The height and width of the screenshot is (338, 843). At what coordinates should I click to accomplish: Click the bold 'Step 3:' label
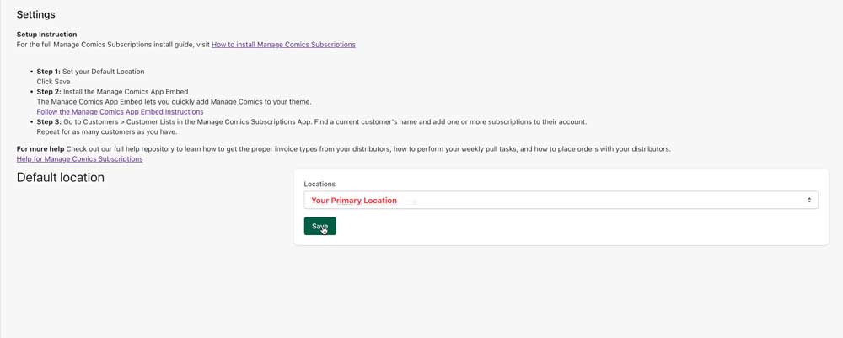49,122
